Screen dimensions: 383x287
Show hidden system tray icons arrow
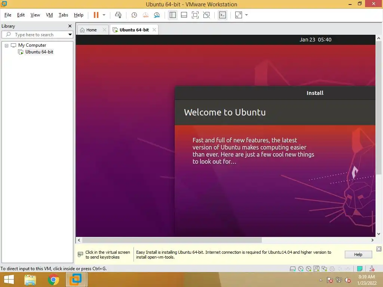point(321,280)
